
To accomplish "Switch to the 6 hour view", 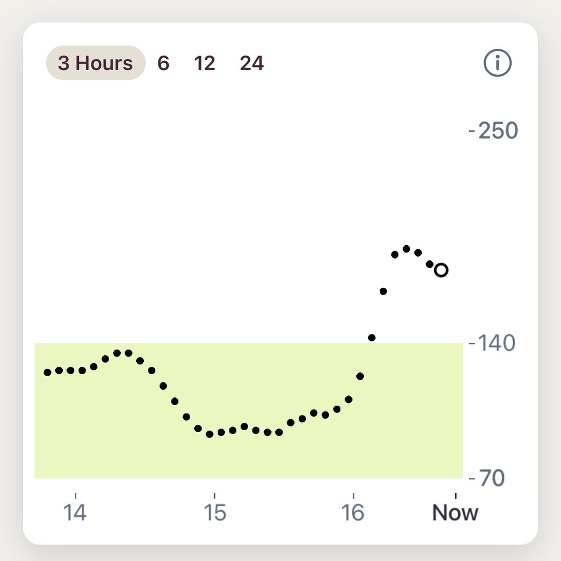I will coord(163,63).
